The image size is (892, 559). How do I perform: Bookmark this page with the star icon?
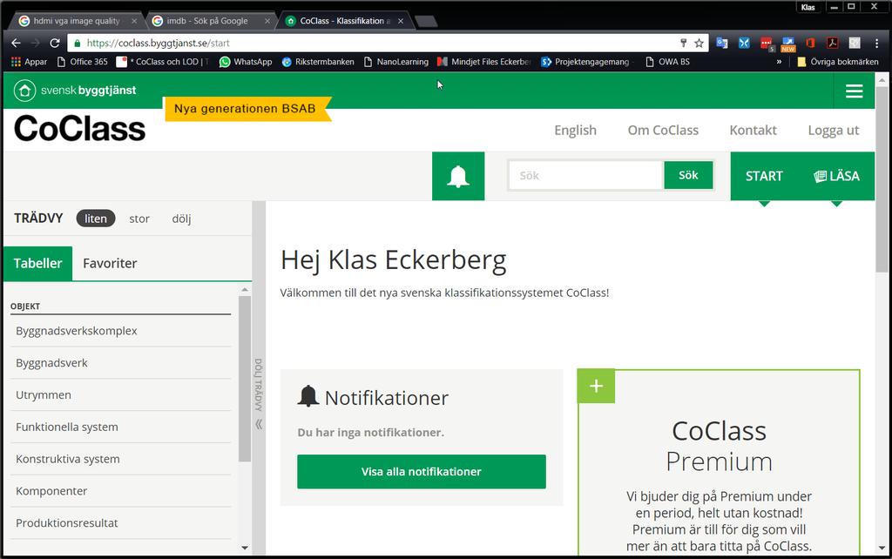tap(699, 44)
